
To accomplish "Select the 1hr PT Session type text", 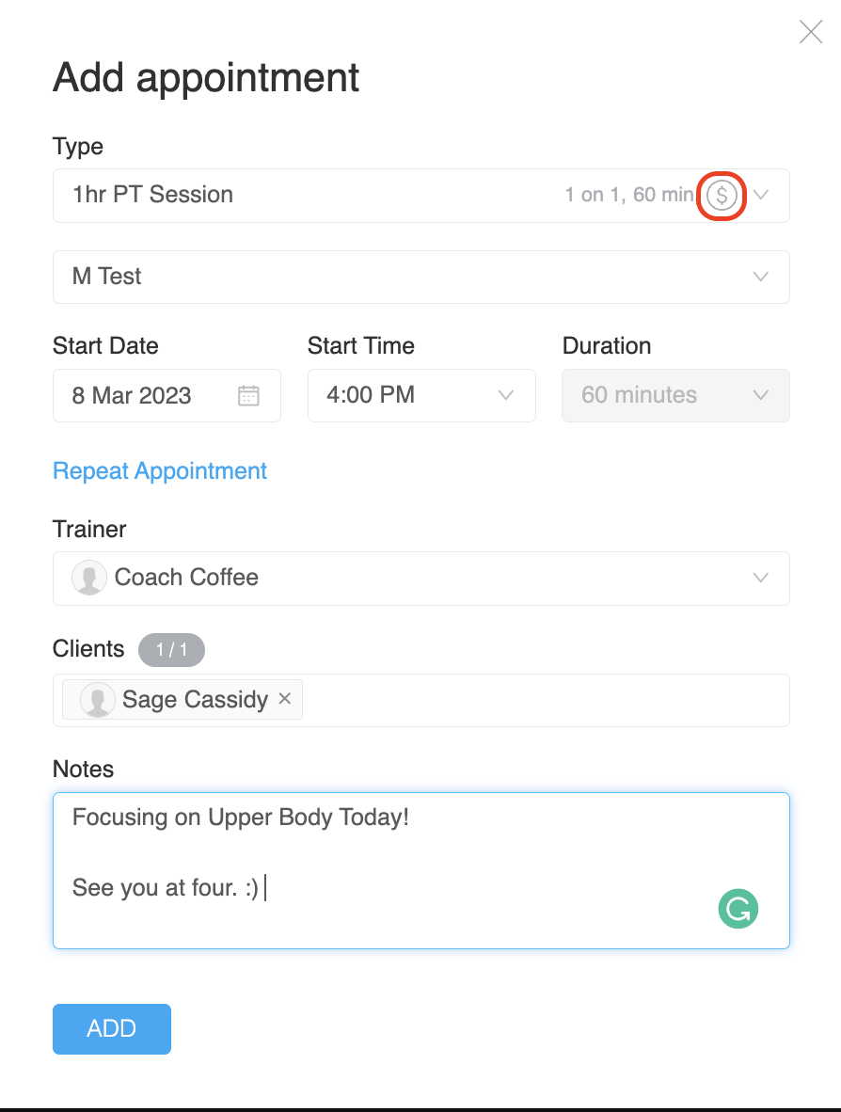I will tap(152, 195).
